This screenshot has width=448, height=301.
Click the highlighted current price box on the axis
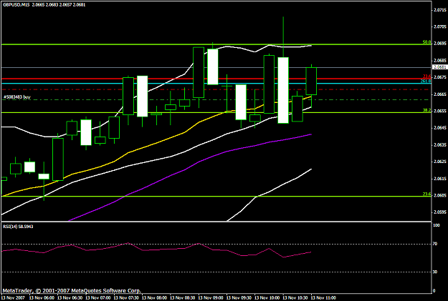(x=439, y=67)
